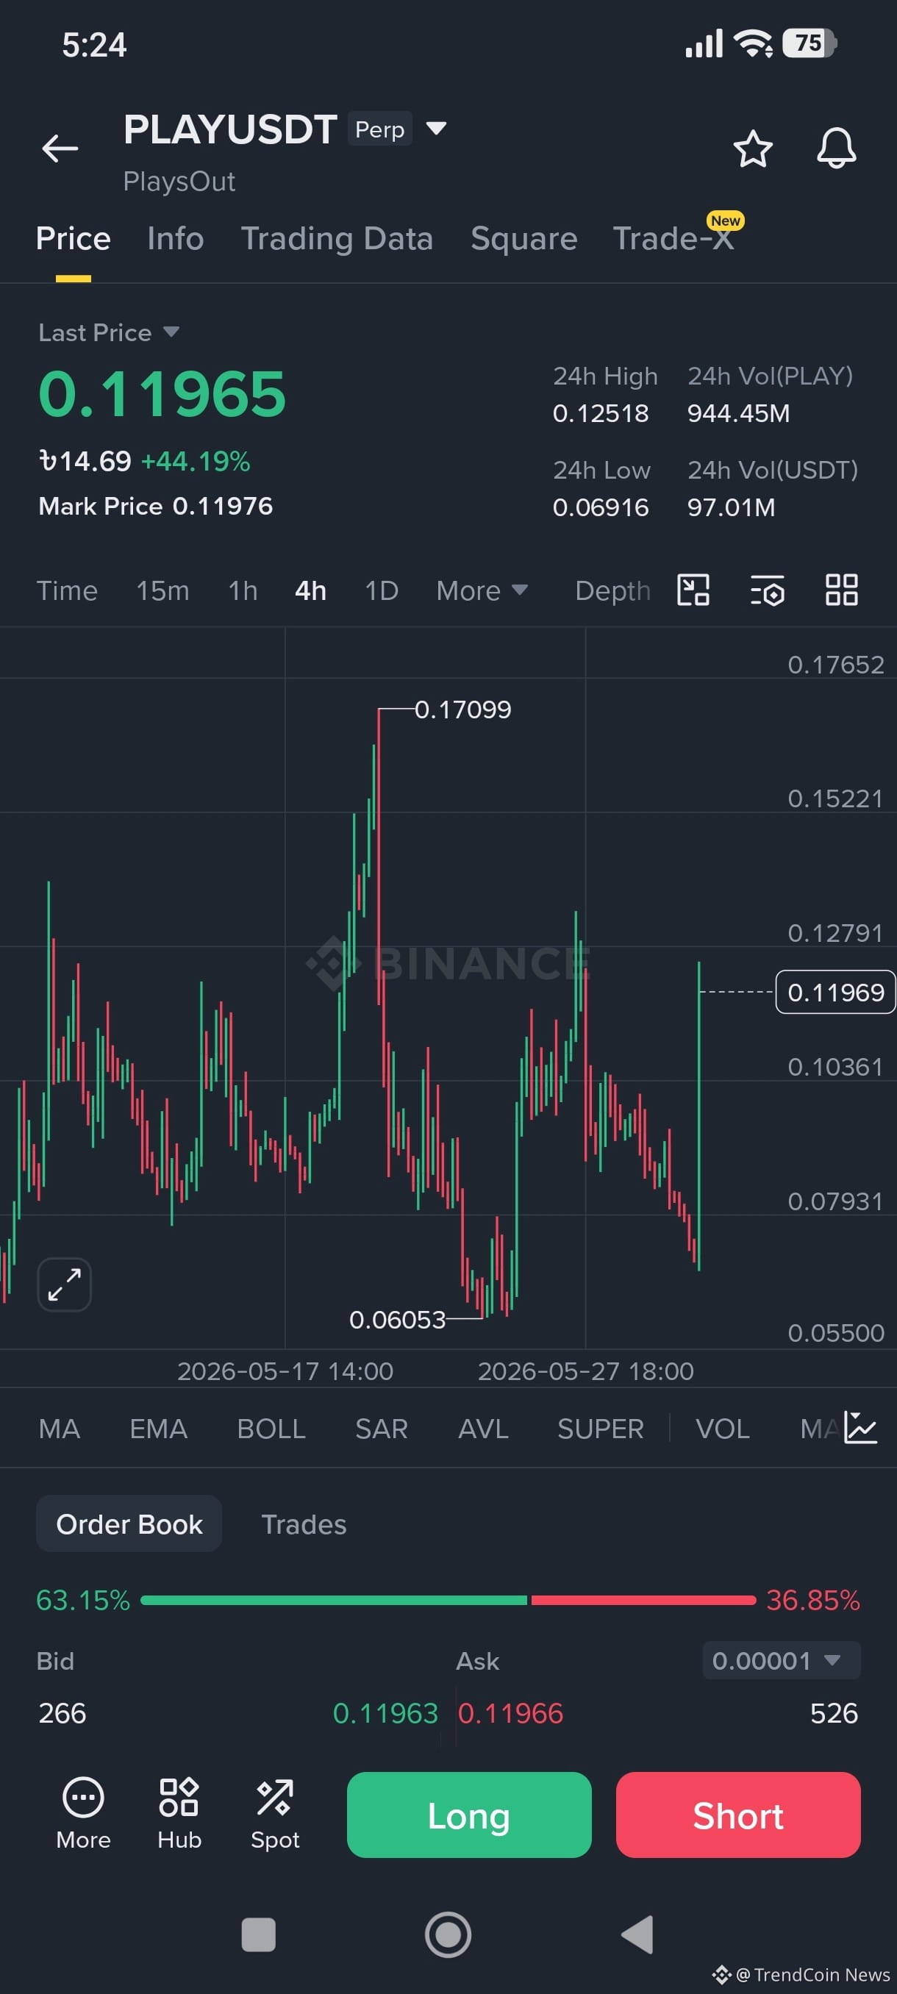Open the Trading Data tab
The height and width of the screenshot is (1994, 897).
click(337, 238)
